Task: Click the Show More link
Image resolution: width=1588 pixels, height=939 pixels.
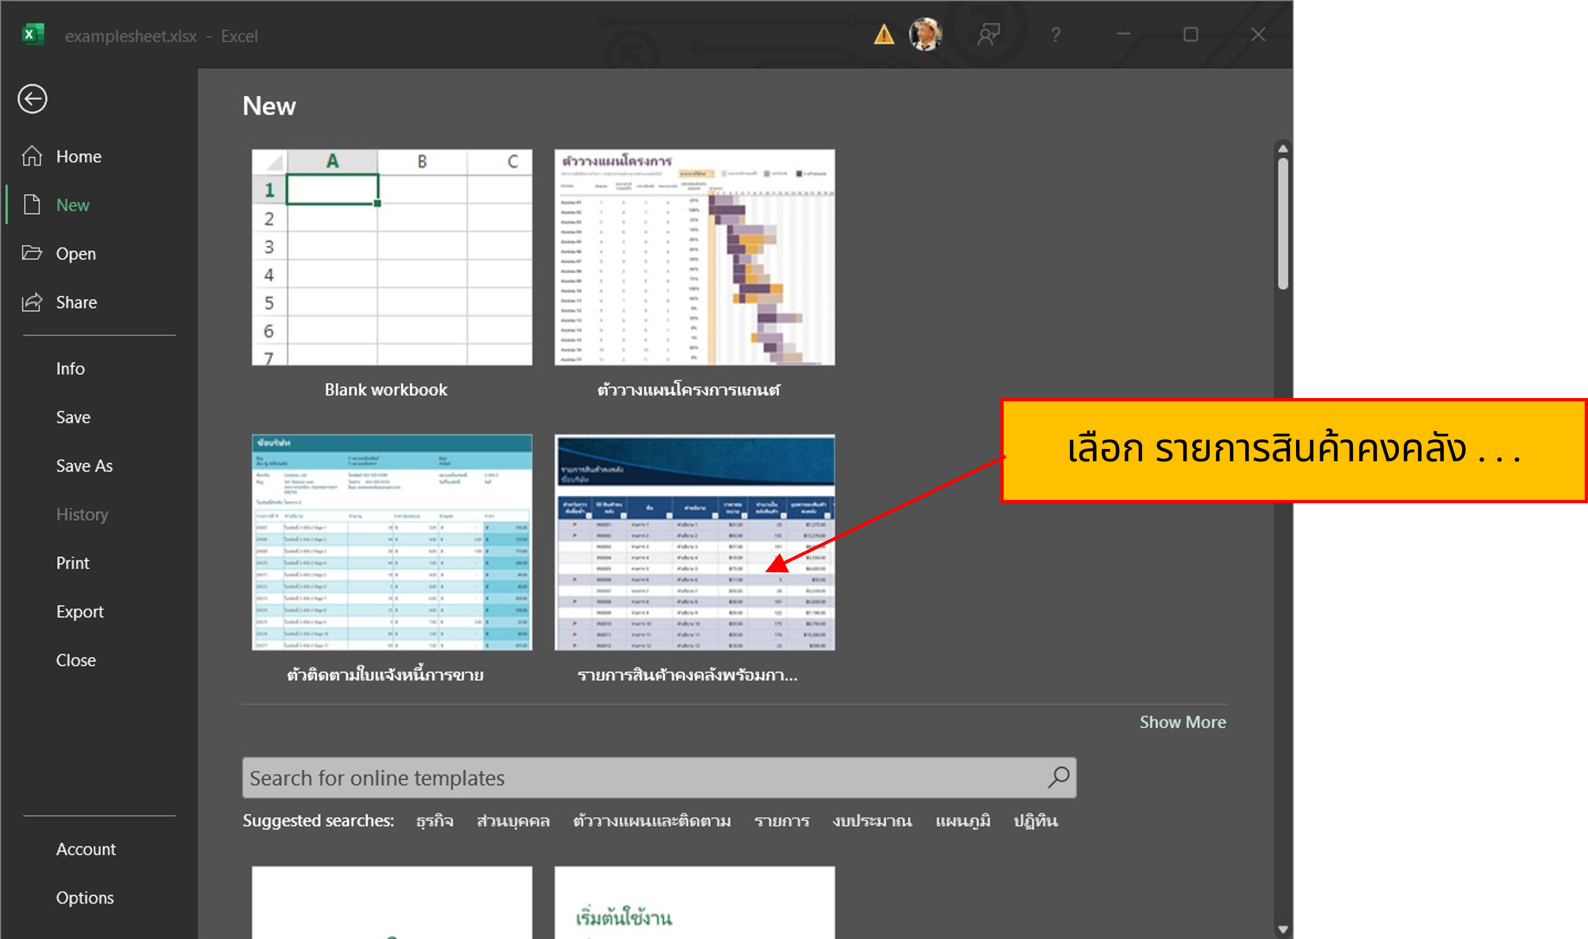Action: 1182,722
